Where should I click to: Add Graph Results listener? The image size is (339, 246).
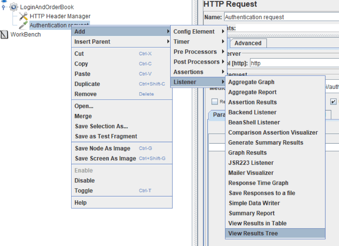275,153
